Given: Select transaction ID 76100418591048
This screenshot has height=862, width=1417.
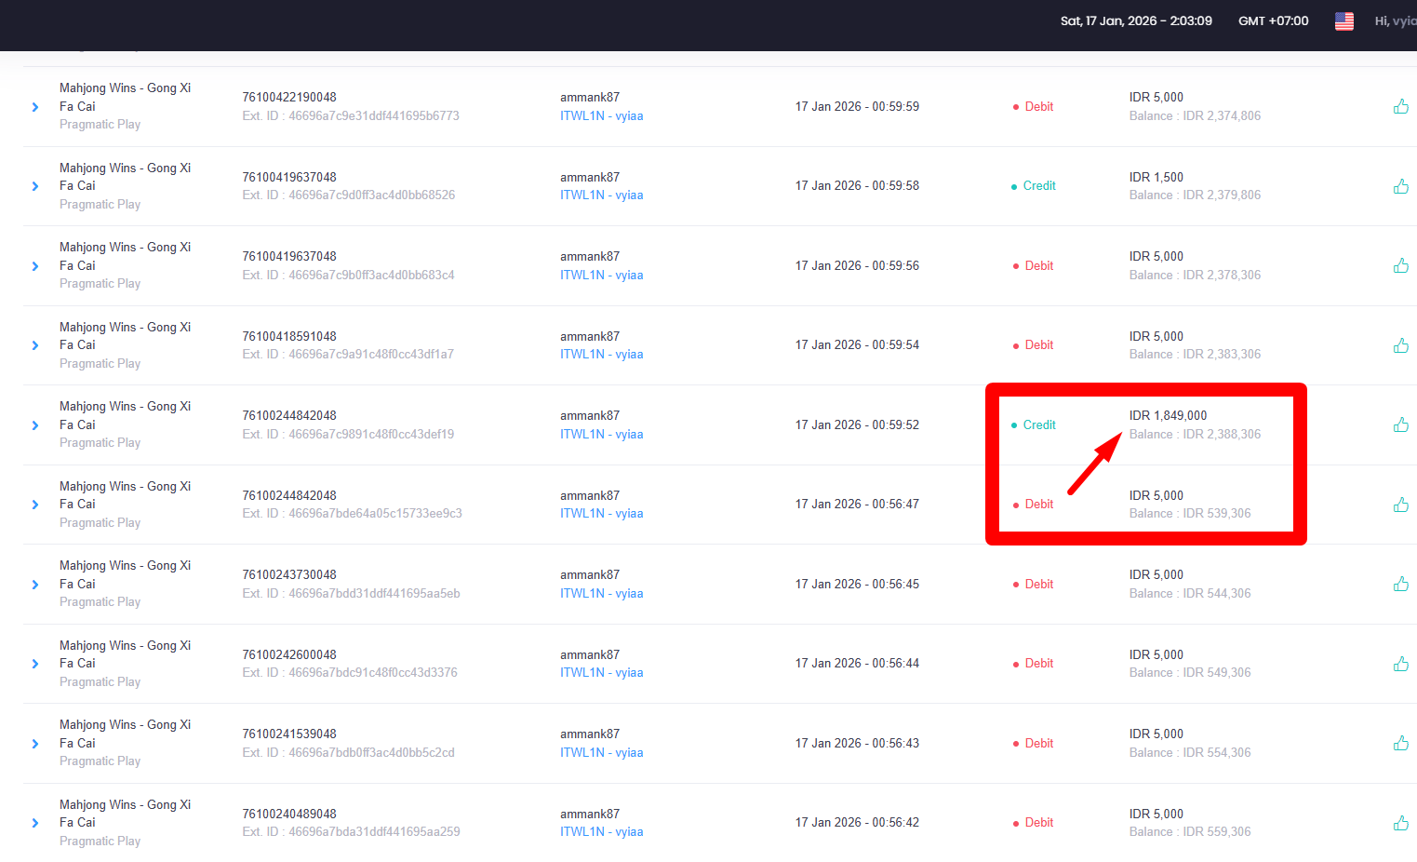Looking at the screenshot, I should 289,336.
